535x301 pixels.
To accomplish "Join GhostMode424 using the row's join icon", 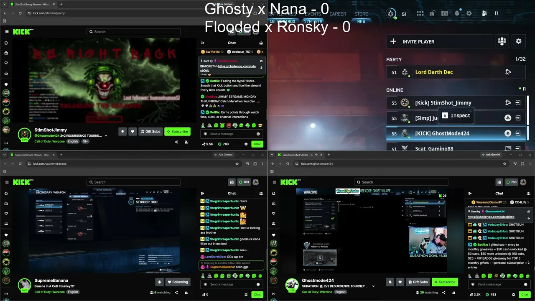I will 518,133.
